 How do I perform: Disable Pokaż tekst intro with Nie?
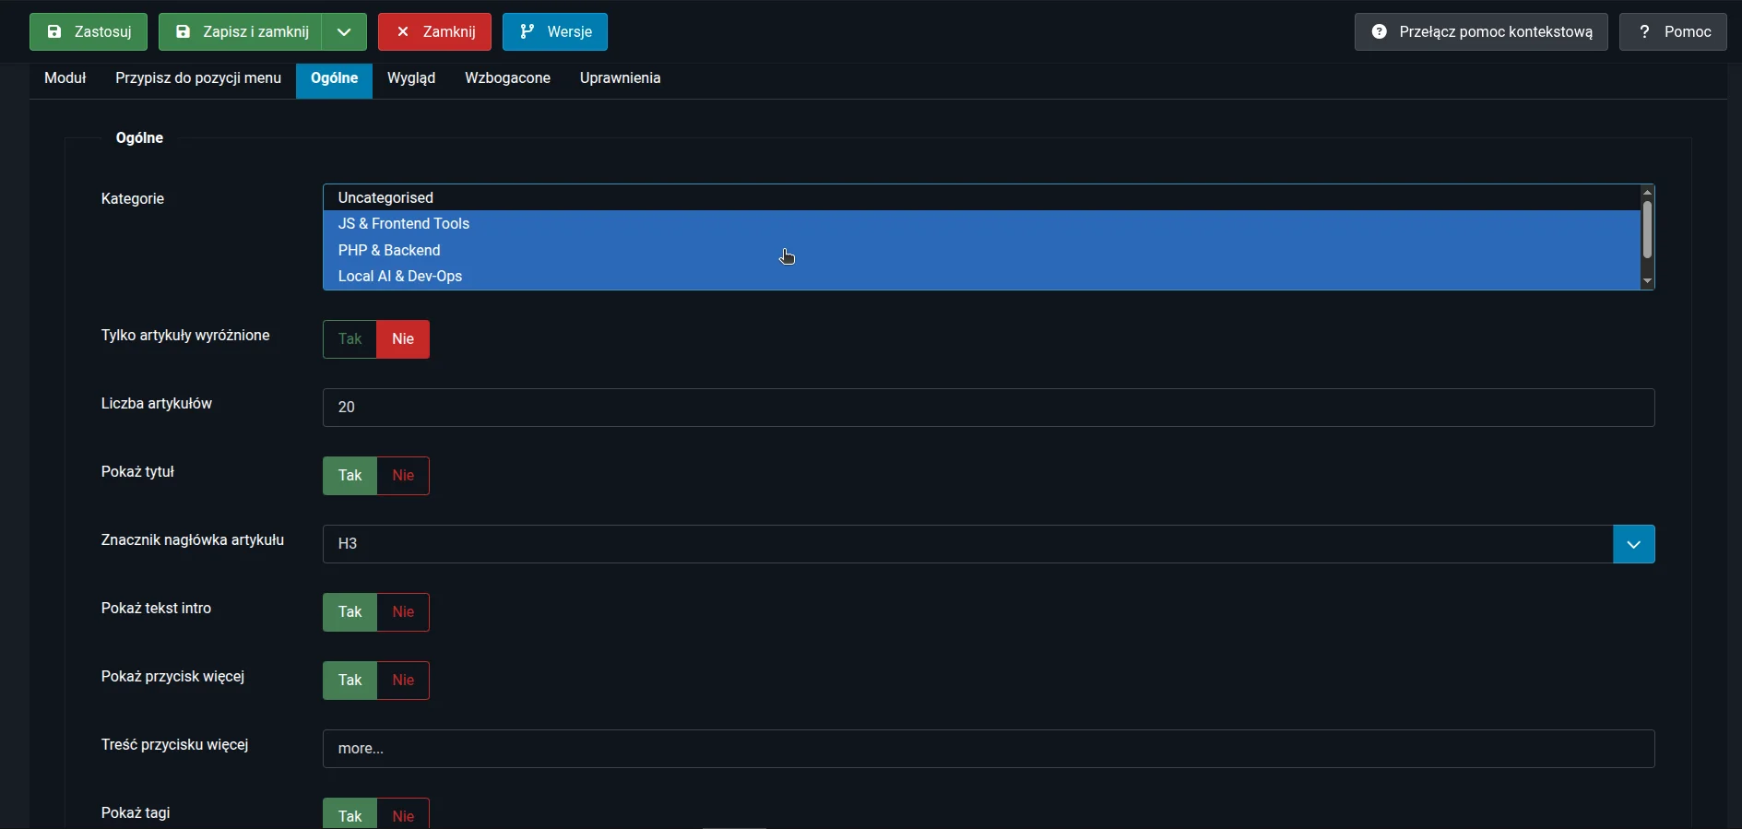(403, 612)
